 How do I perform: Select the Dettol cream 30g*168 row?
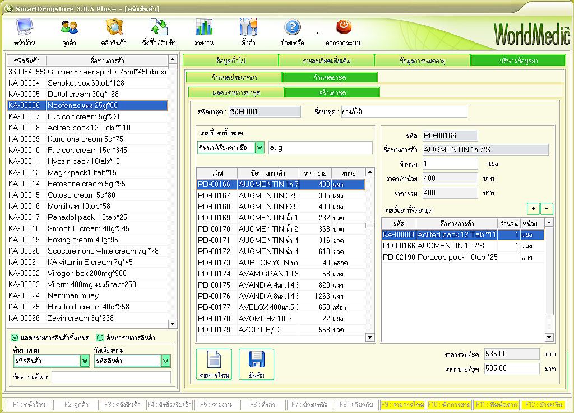tap(87, 94)
